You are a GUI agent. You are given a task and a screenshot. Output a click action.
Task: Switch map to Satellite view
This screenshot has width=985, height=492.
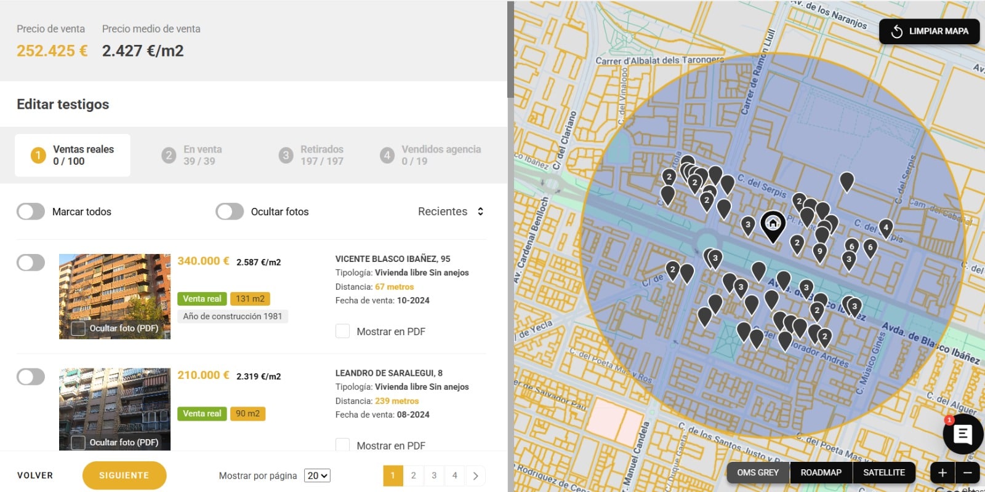pyautogui.click(x=883, y=472)
